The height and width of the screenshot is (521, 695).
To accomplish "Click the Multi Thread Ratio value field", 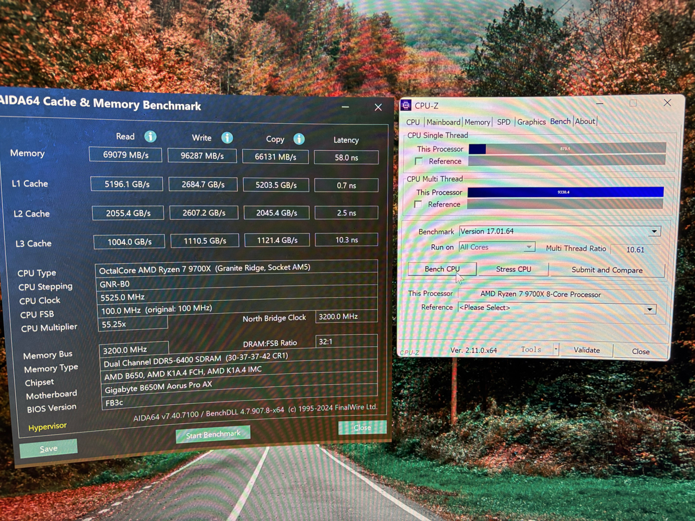I will (x=635, y=249).
